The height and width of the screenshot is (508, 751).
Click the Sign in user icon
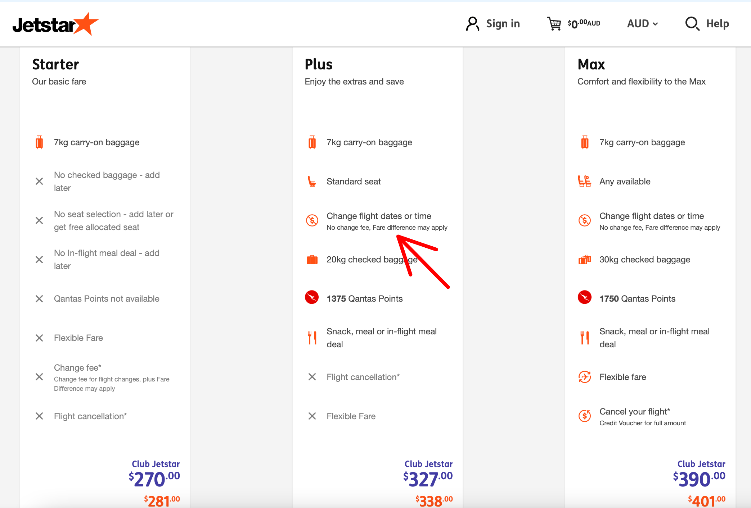pyautogui.click(x=472, y=24)
